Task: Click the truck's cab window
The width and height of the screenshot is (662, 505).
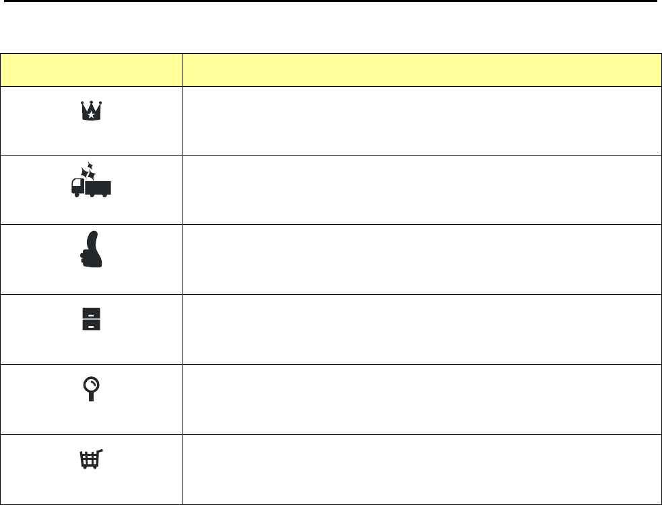Action: point(75,184)
